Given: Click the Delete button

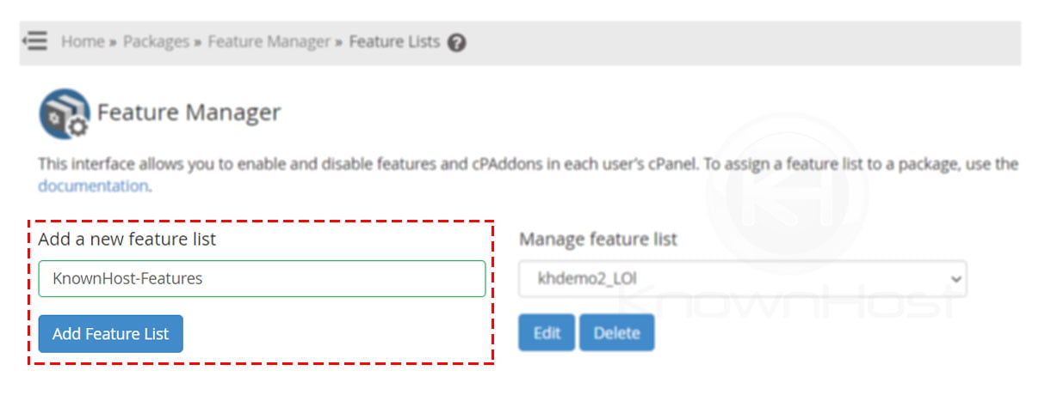Looking at the screenshot, I should tap(616, 333).
